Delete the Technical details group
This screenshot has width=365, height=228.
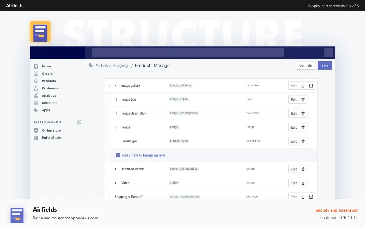tap(303, 169)
